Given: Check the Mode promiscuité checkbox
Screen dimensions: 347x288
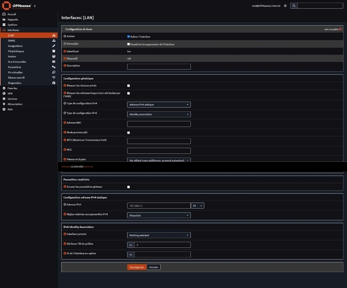Looking at the screenshot, I should [128, 132].
